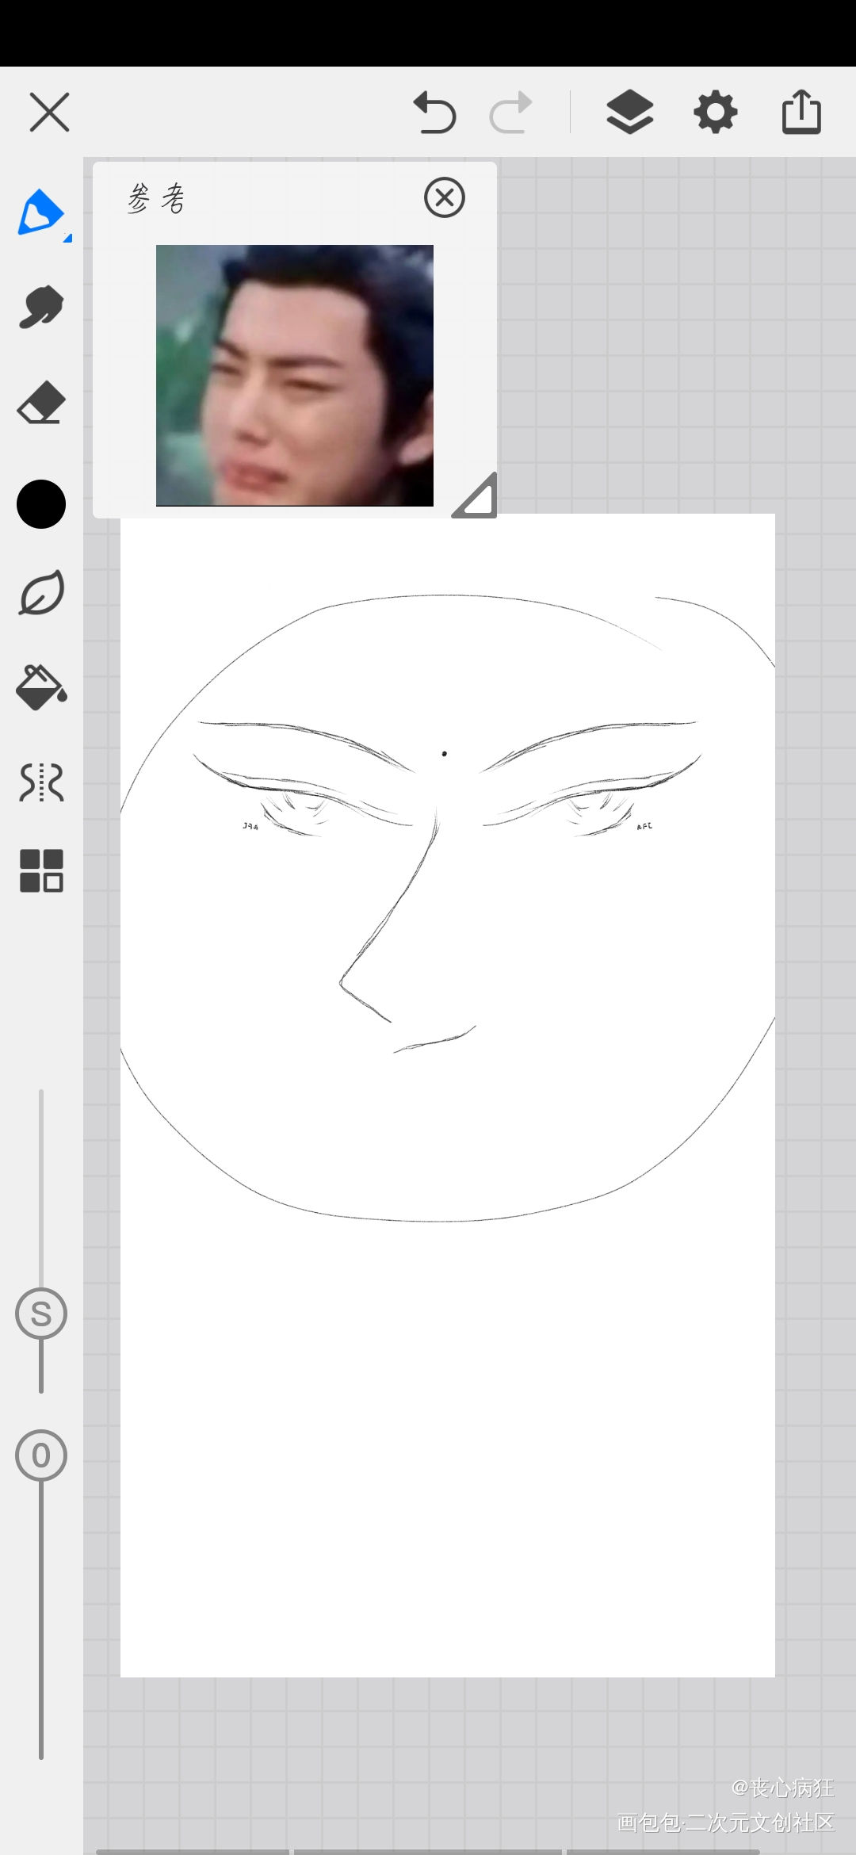Select the paint bucket fill tool
Image resolution: width=856 pixels, height=1855 pixels.
(41, 687)
